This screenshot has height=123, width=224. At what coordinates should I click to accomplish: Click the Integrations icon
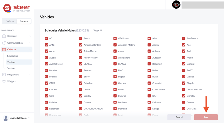click(x=4, y=75)
